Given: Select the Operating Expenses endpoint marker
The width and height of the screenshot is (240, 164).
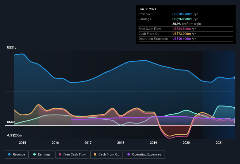Looking at the screenshot, I should pos(235,119).
